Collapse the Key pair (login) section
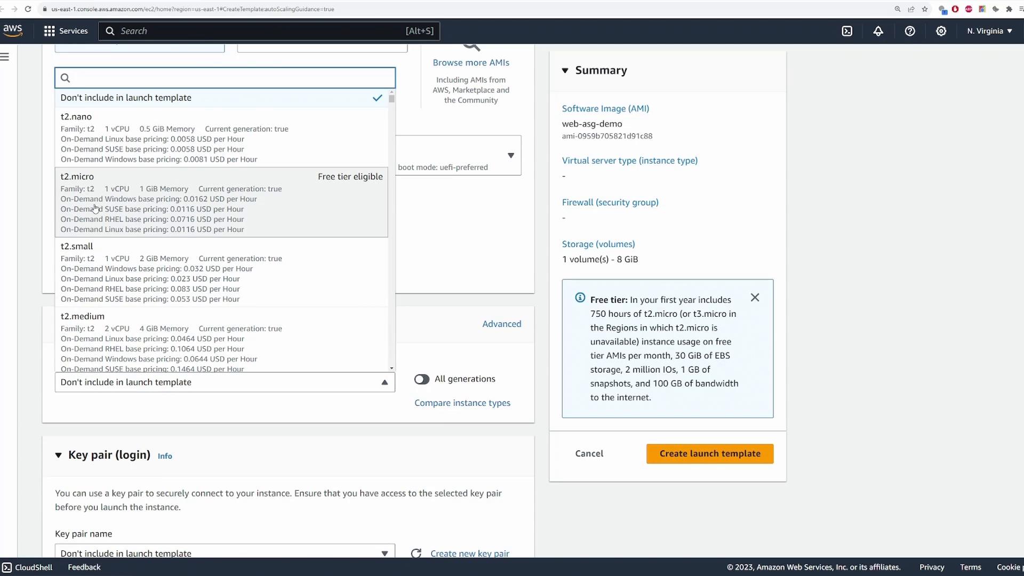This screenshot has height=576, width=1024. pos(58,455)
